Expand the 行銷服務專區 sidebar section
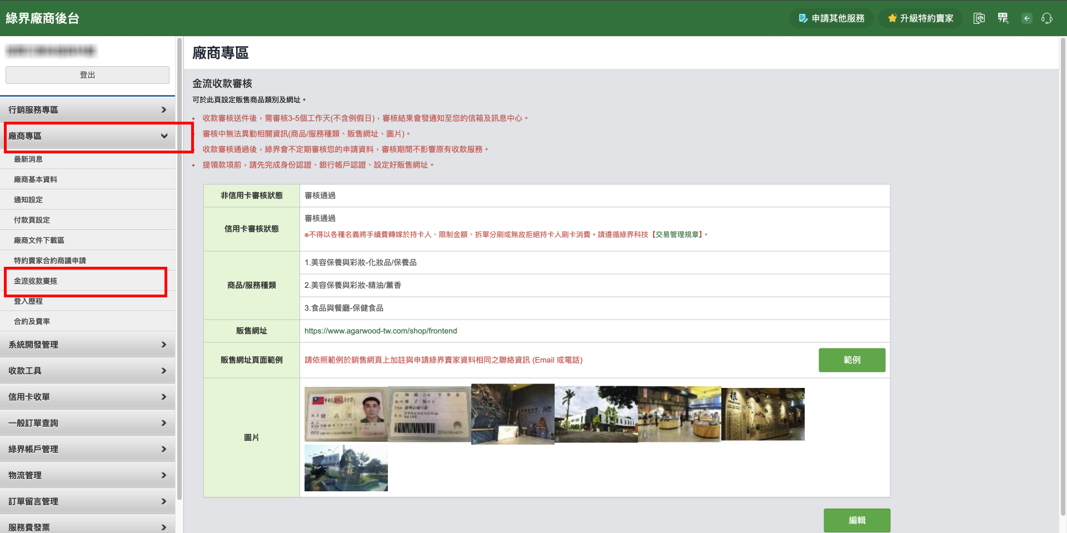Screen dimensions: 1067x533 pos(87,110)
